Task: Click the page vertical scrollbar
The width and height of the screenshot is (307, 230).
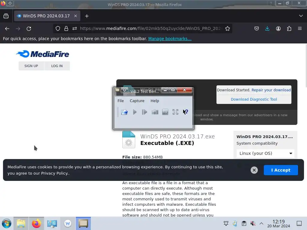Action: point(306,66)
